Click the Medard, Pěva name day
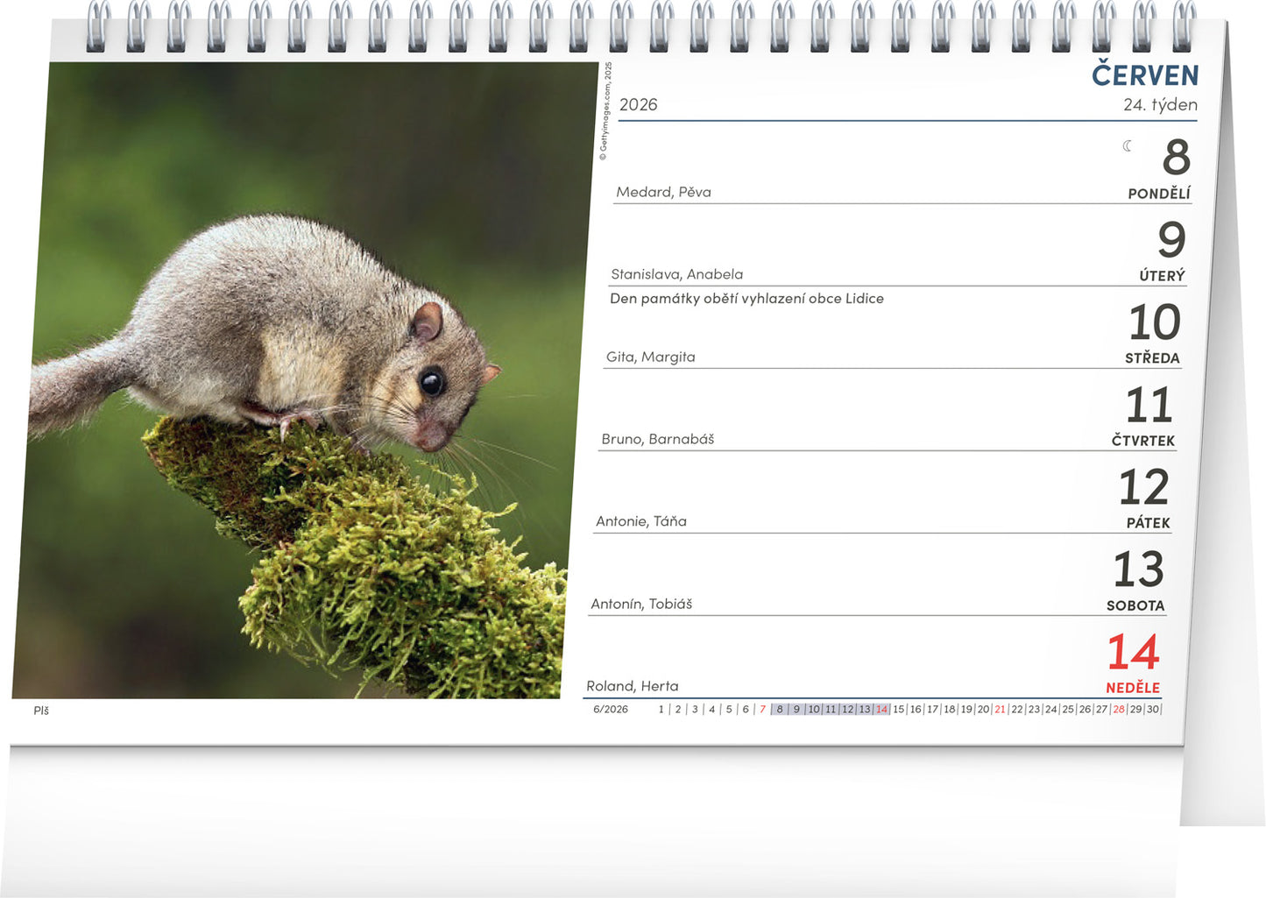 coord(663,192)
